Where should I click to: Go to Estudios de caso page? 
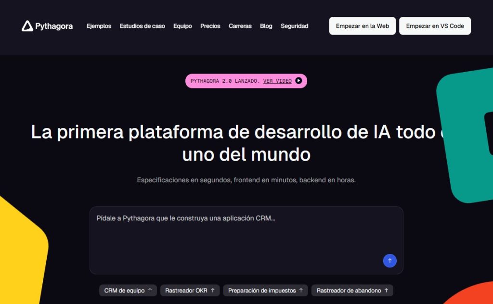point(142,26)
